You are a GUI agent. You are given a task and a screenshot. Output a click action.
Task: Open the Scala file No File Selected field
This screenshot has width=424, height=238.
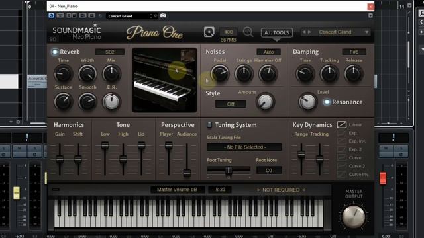[x=244, y=147]
